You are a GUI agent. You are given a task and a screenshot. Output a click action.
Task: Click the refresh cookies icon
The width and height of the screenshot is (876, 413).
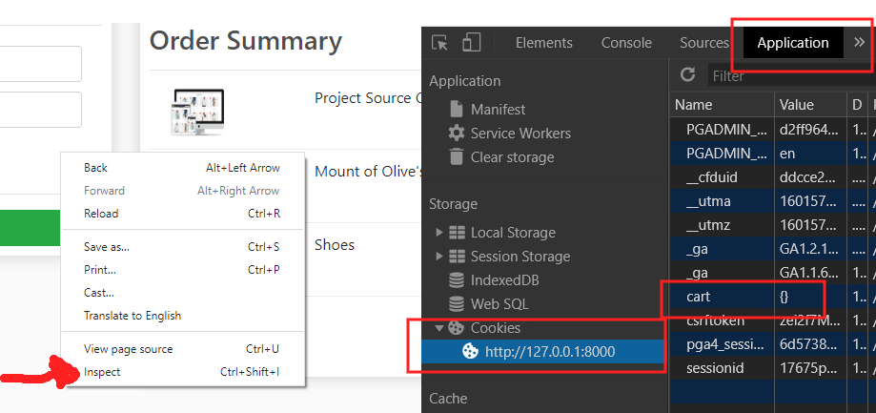point(687,74)
